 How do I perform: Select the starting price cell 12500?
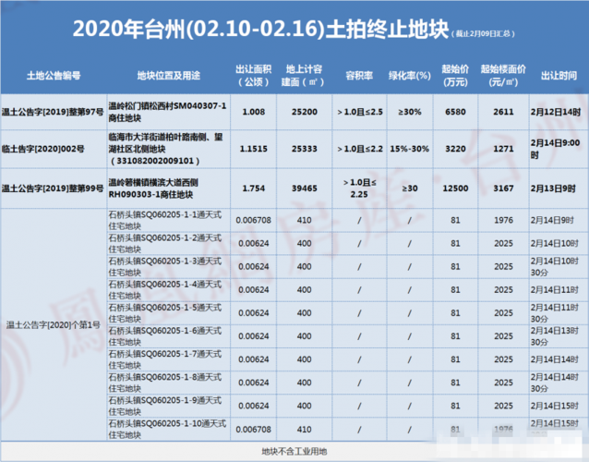[455, 188]
